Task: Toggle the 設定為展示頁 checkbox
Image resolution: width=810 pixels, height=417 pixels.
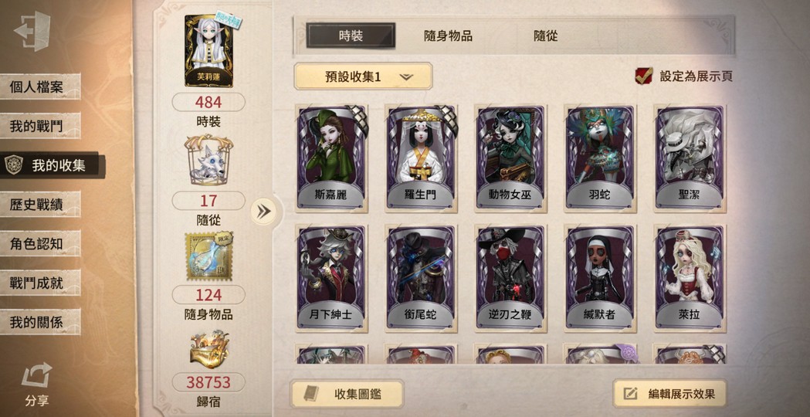Action: [x=644, y=76]
